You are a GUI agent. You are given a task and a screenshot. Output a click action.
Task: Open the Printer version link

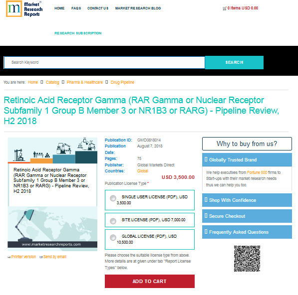(23, 257)
